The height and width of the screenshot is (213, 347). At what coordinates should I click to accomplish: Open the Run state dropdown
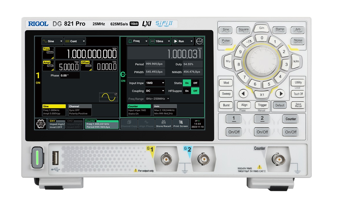coord(183,41)
